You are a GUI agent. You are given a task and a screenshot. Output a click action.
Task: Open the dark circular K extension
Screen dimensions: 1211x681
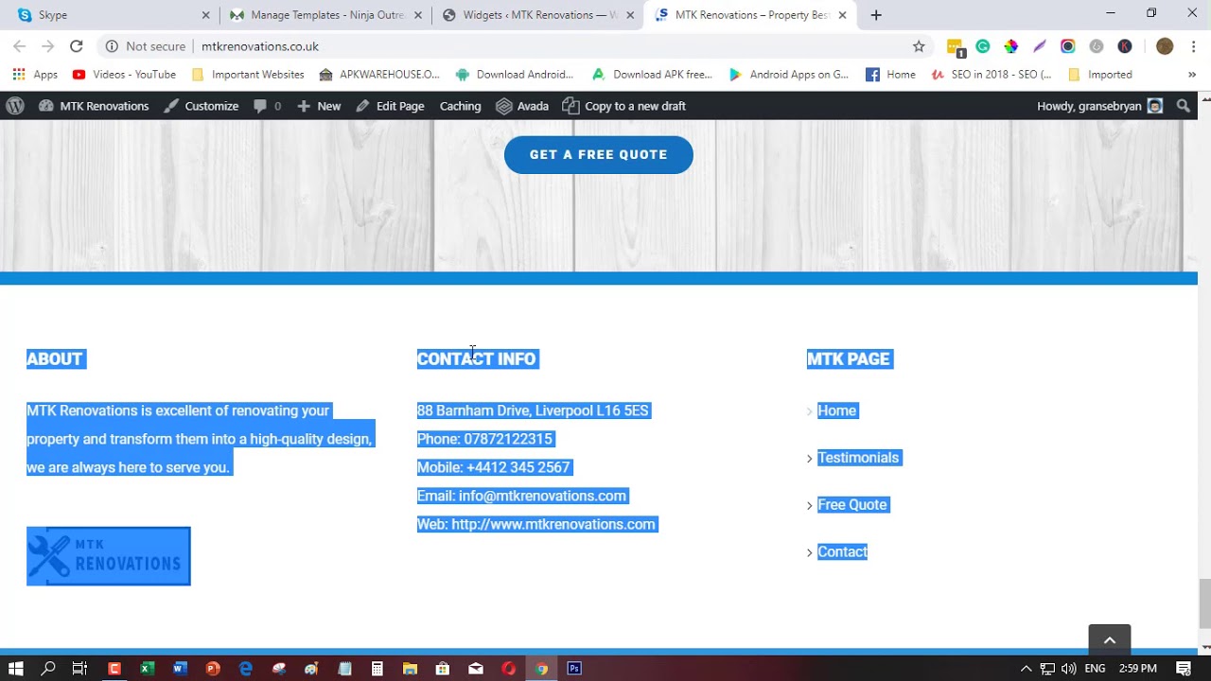(x=1125, y=46)
